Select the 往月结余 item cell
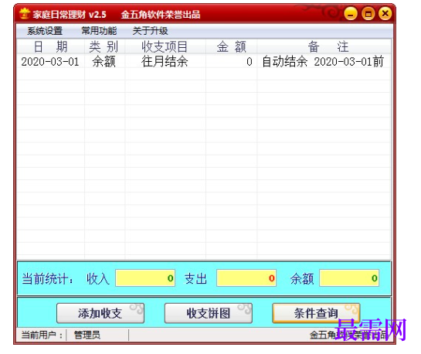The height and width of the screenshot is (354, 421). [165, 62]
